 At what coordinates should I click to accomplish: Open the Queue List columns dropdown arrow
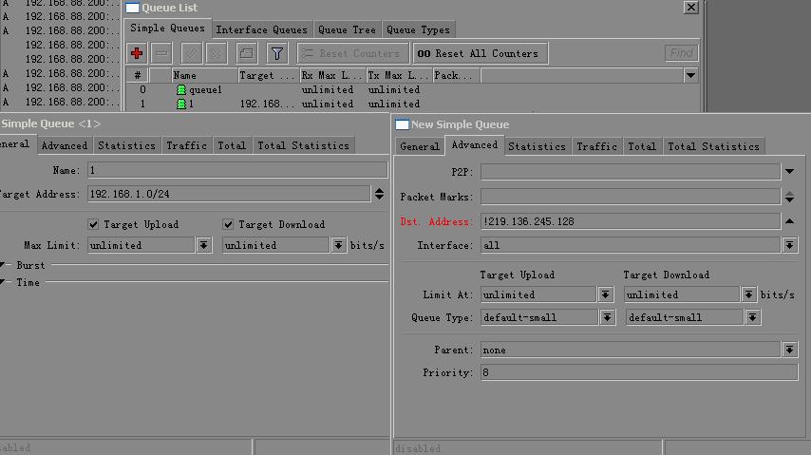690,76
